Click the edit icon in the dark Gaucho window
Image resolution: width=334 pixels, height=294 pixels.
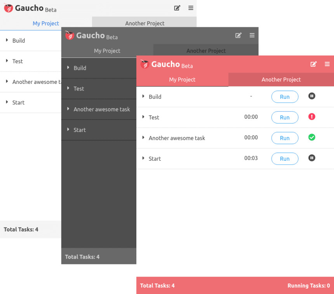[238, 35]
